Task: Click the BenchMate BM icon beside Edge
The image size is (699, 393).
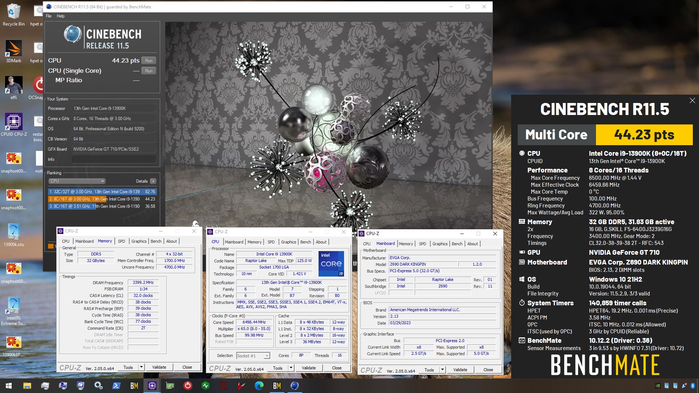Action: pyautogui.click(x=277, y=386)
